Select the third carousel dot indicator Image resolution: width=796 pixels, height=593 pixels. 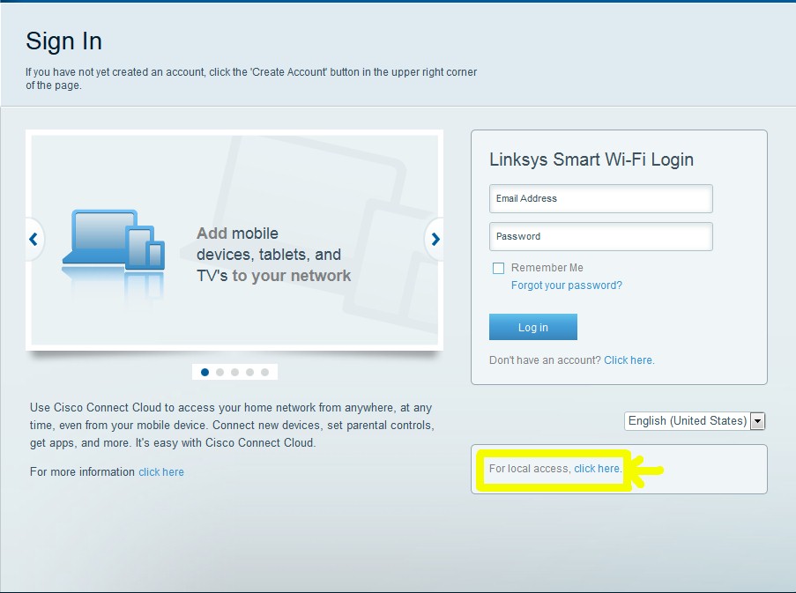[234, 373]
